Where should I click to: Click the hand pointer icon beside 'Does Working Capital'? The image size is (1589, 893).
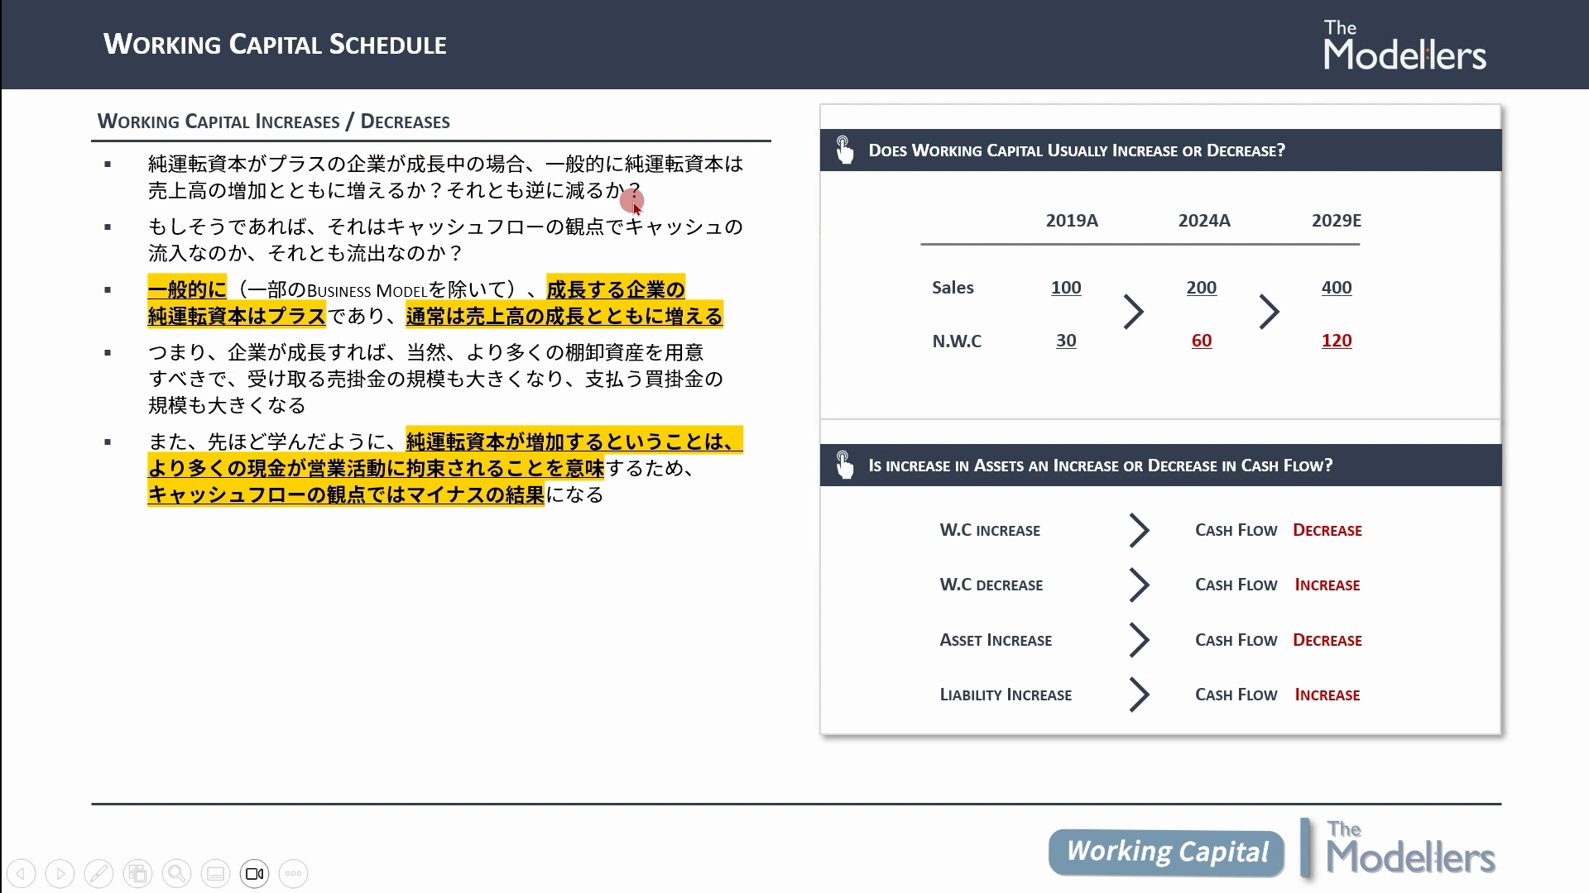tap(844, 150)
